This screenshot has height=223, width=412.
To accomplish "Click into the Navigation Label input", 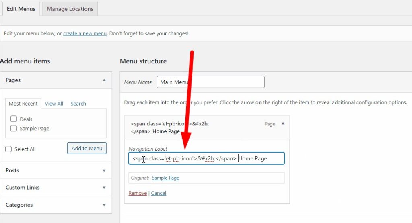I will point(206,158).
